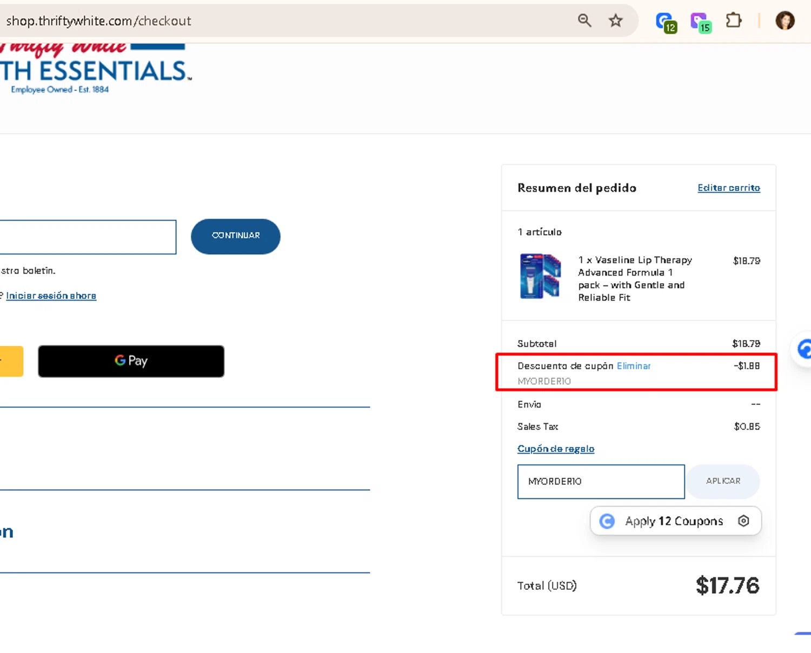Open the browser extensions puzzle icon
Viewport: 811px width, 653px height.
[733, 21]
